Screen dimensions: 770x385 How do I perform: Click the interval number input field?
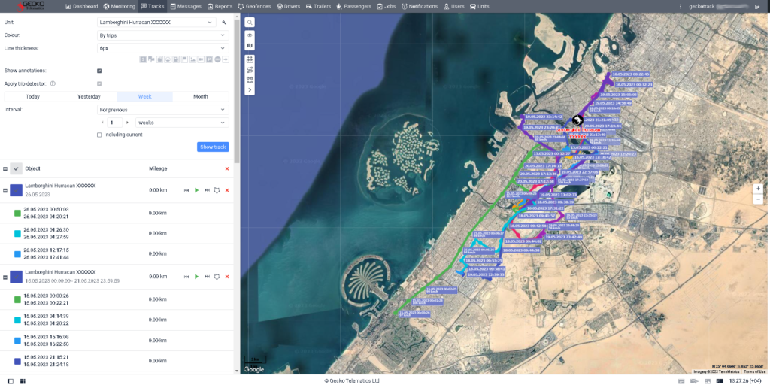click(114, 122)
